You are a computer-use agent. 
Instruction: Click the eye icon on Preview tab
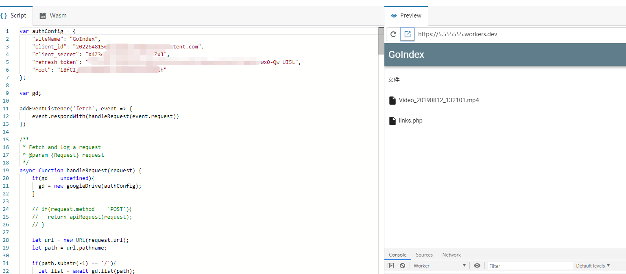(x=393, y=15)
